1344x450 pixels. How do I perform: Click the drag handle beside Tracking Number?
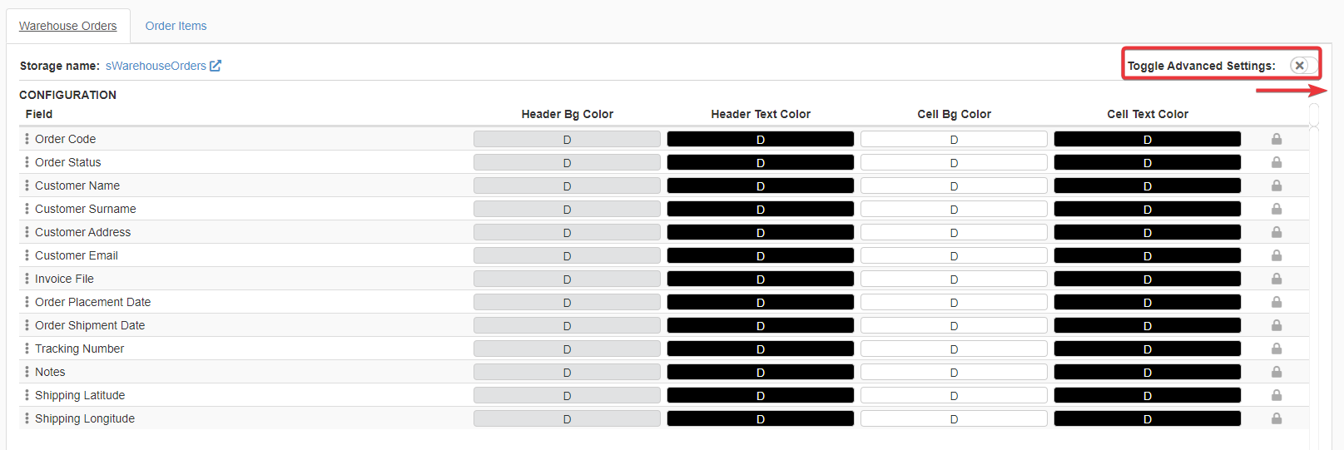tap(27, 349)
